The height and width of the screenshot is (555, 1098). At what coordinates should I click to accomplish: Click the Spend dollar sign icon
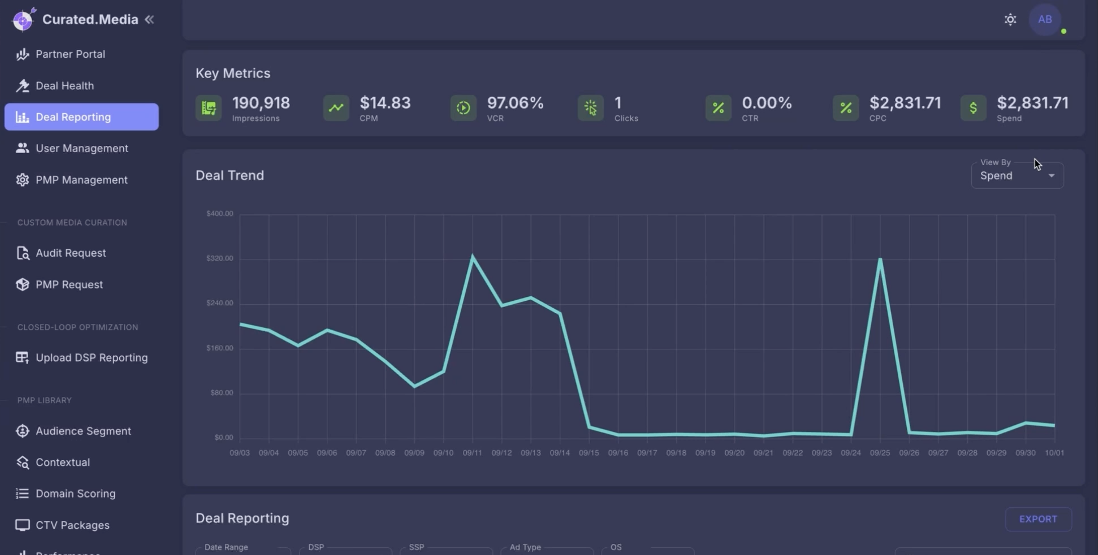click(x=973, y=108)
